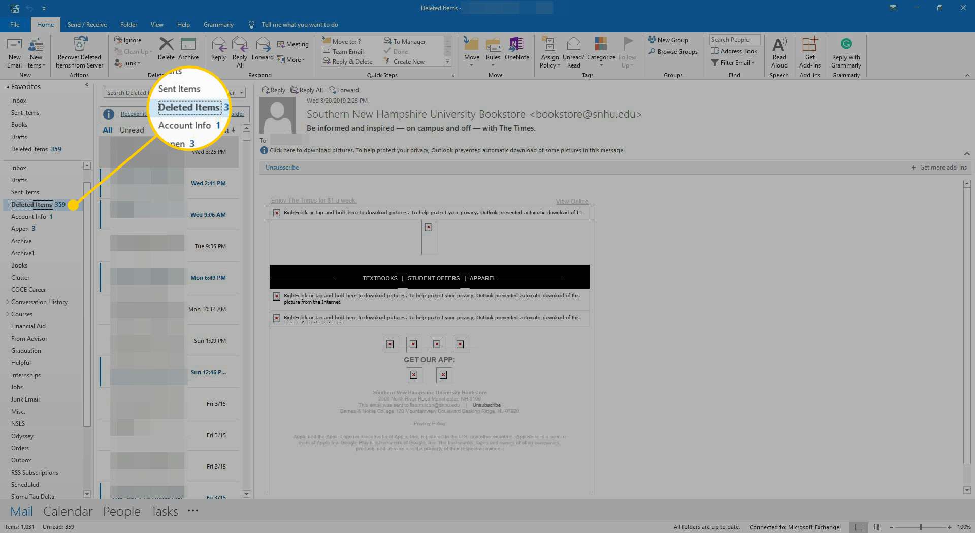Switch to the Folder tab
The image size is (975, 533).
128,24
